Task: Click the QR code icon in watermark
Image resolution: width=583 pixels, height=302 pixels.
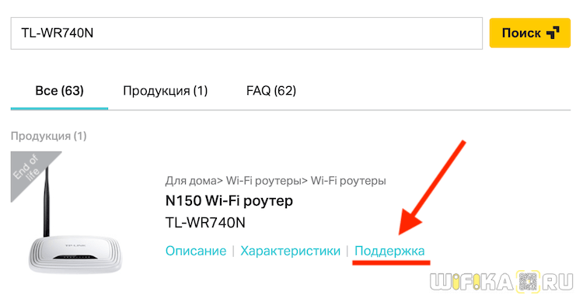Action: coord(528,282)
